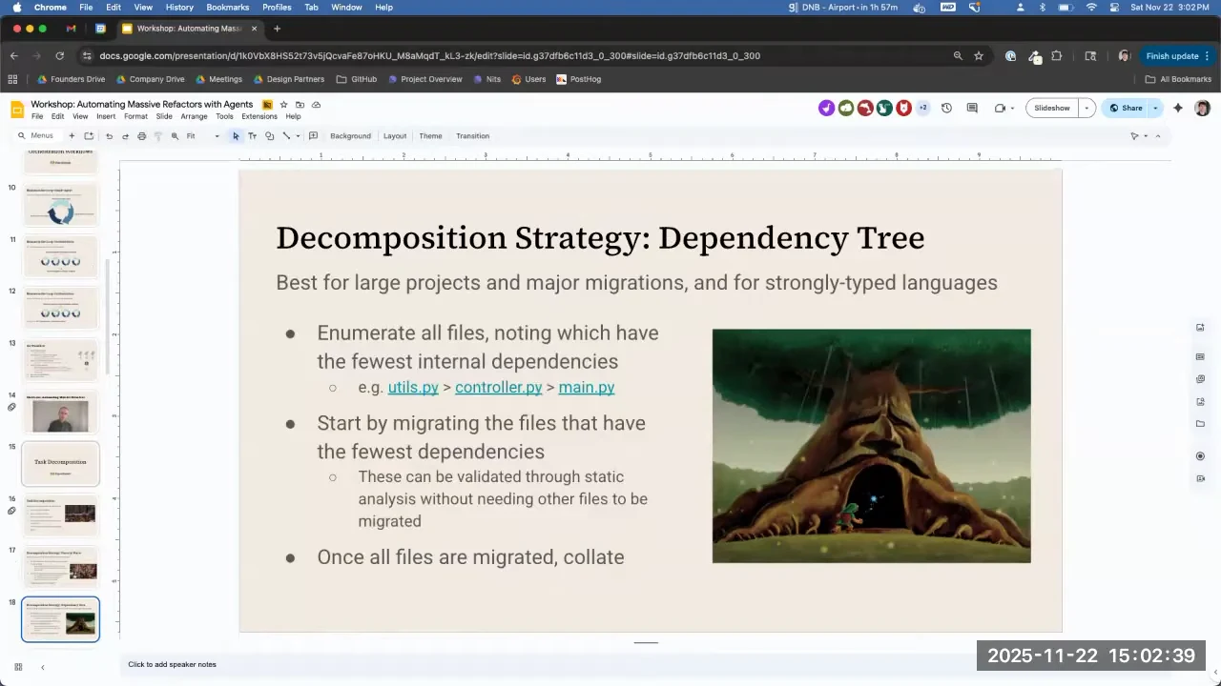Bookmark this page with the star icon
The height and width of the screenshot is (686, 1221).
tap(978, 56)
